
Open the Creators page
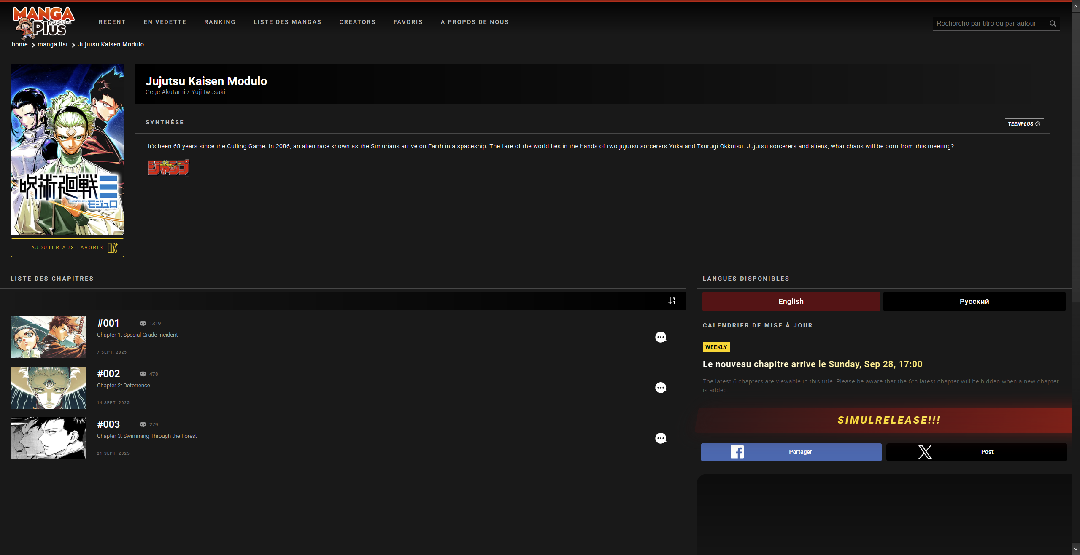[x=357, y=22]
